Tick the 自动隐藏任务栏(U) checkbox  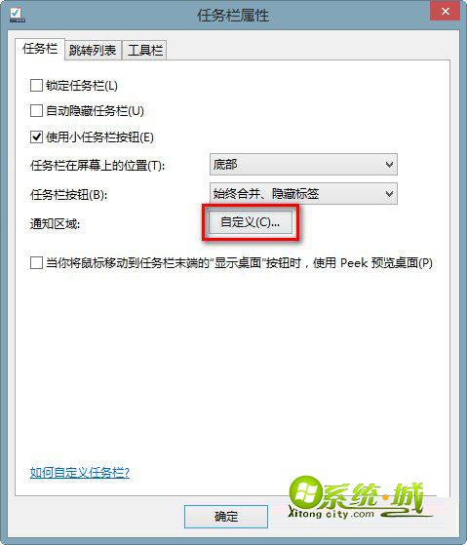[36, 111]
